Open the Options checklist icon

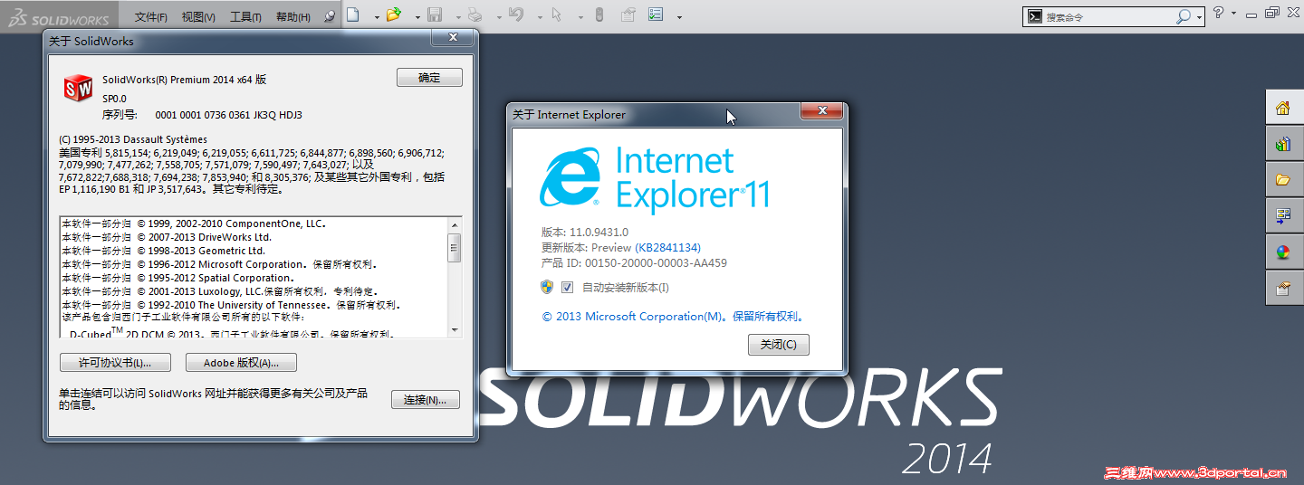(656, 14)
